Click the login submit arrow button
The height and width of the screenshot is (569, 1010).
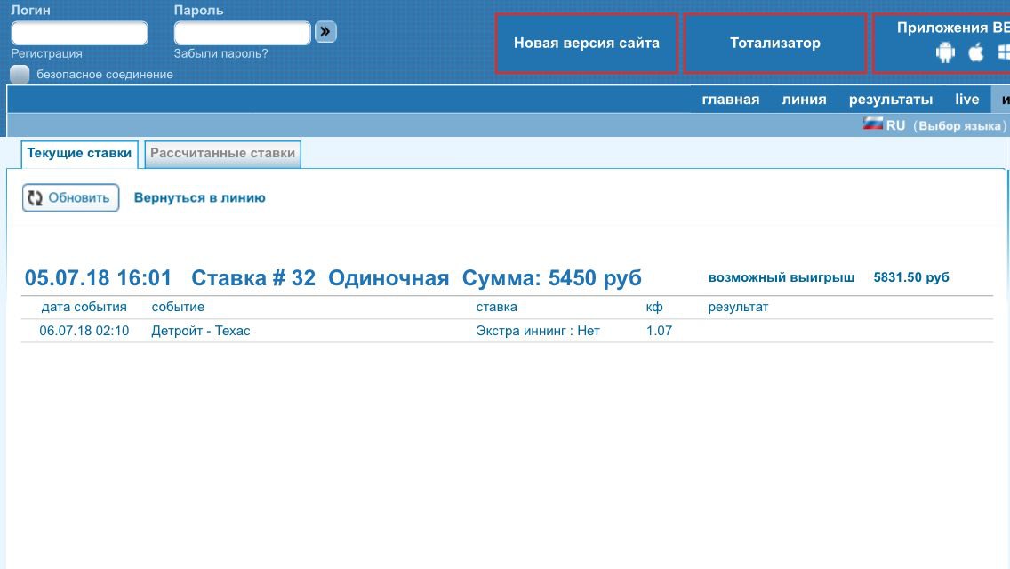point(325,32)
